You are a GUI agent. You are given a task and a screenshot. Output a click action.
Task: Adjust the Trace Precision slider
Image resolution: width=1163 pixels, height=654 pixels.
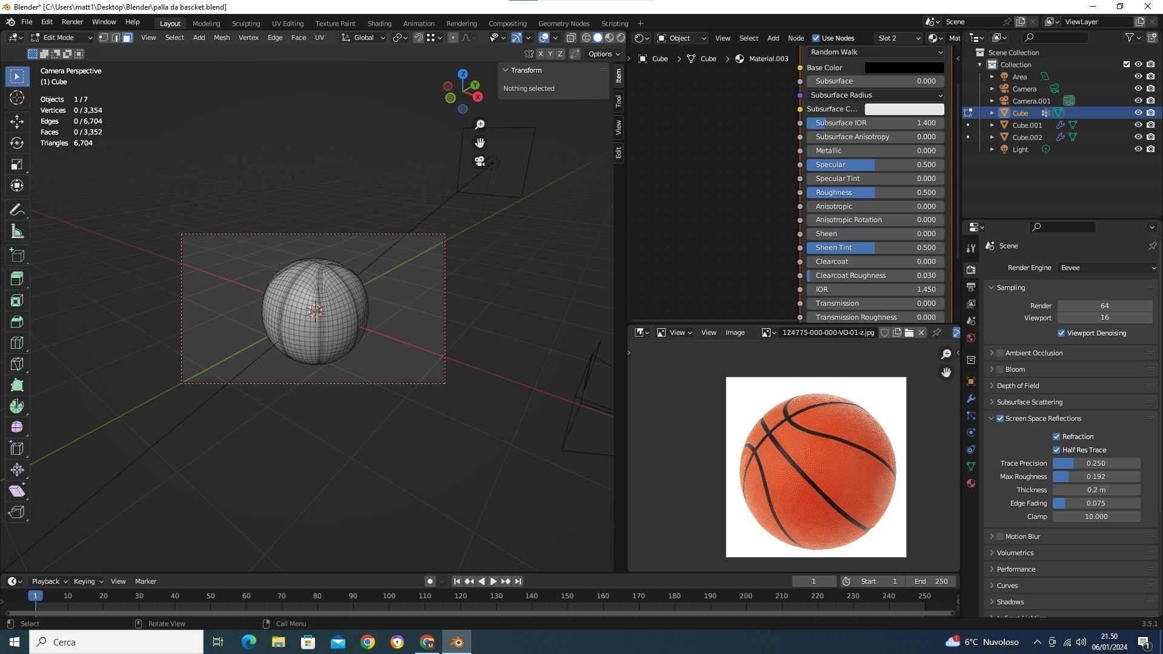tap(1096, 463)
